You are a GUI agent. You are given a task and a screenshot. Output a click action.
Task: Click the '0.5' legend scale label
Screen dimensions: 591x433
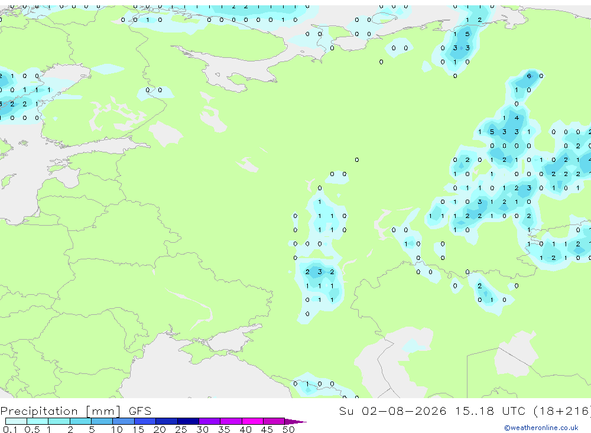pyautogui.click(x=32, y=429)
